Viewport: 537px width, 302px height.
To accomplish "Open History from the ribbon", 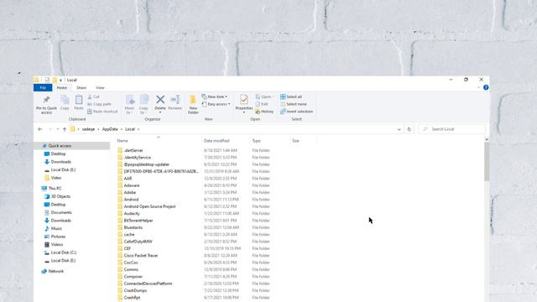I will [x=264, y=112].
